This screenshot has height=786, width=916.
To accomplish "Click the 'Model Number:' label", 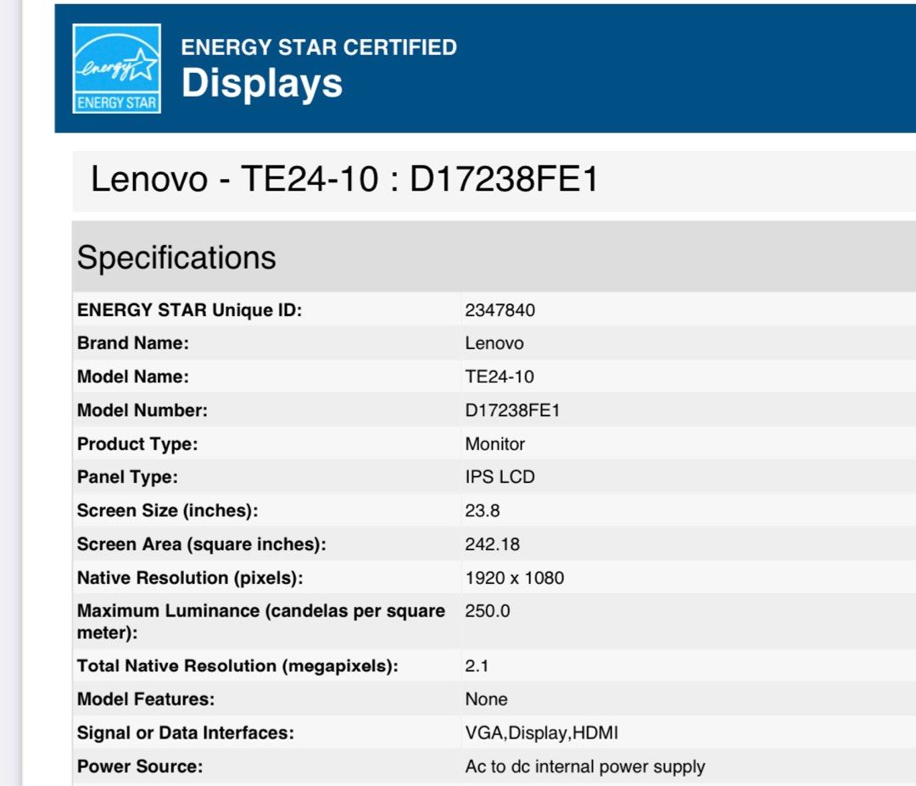I will (x=142, y=410).
